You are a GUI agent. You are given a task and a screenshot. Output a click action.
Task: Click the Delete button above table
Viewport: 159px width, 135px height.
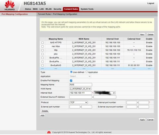pos(150,34)
